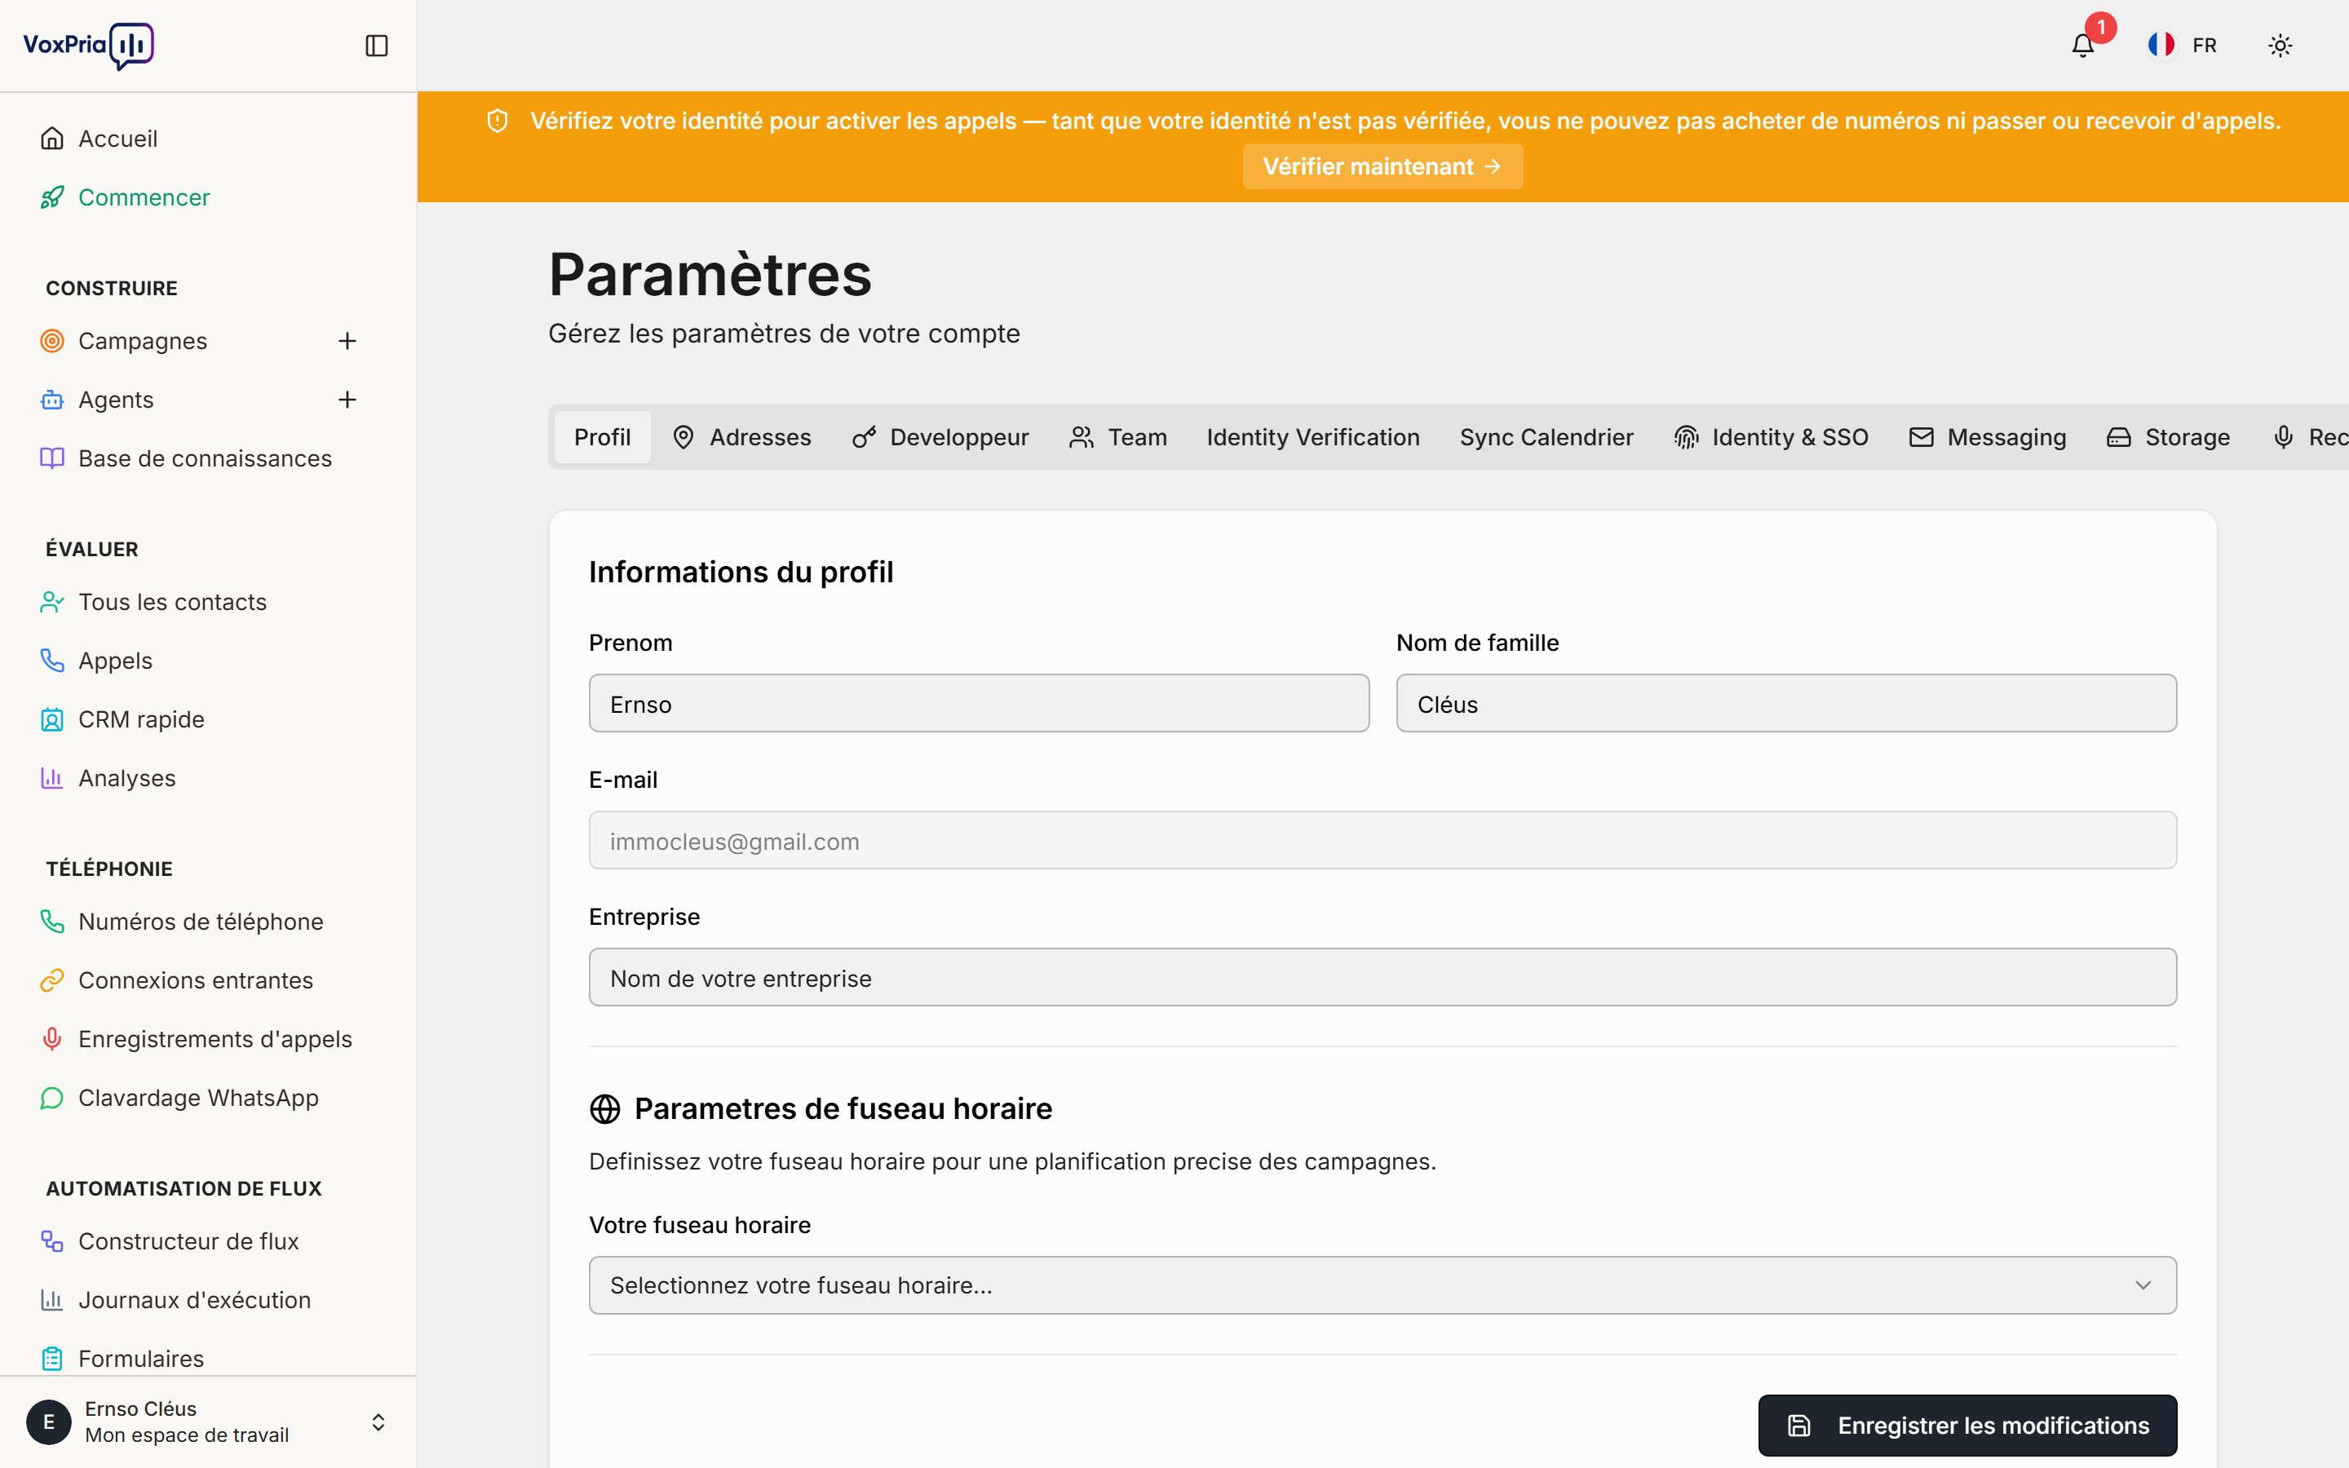The height and width of the screenshot is (1468, 2349).
Task: Click Clavardage WhatsApp chat icon
Action: coord(52,1098)
